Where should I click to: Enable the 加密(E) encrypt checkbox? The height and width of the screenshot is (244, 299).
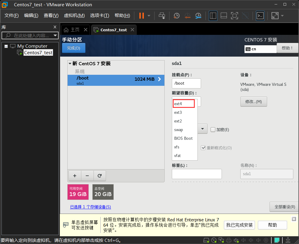click(213, 130)
